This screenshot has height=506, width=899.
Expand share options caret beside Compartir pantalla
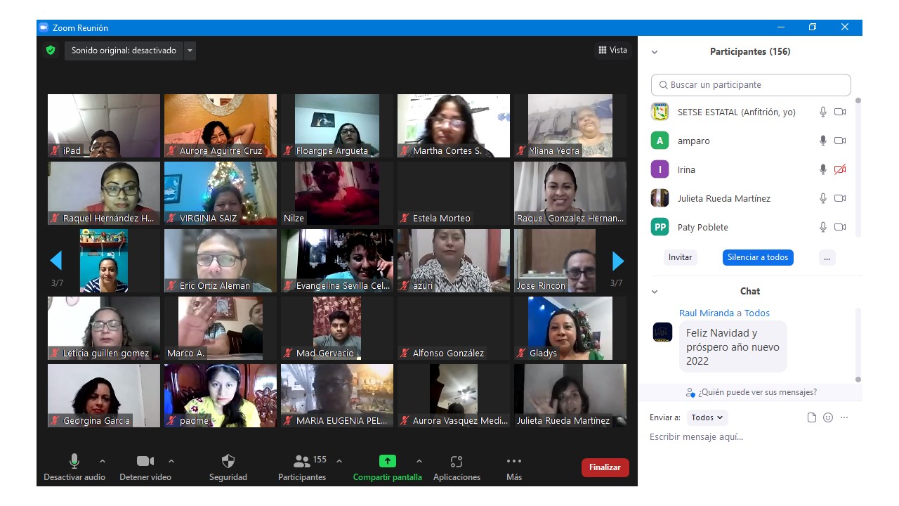[419, 461]
